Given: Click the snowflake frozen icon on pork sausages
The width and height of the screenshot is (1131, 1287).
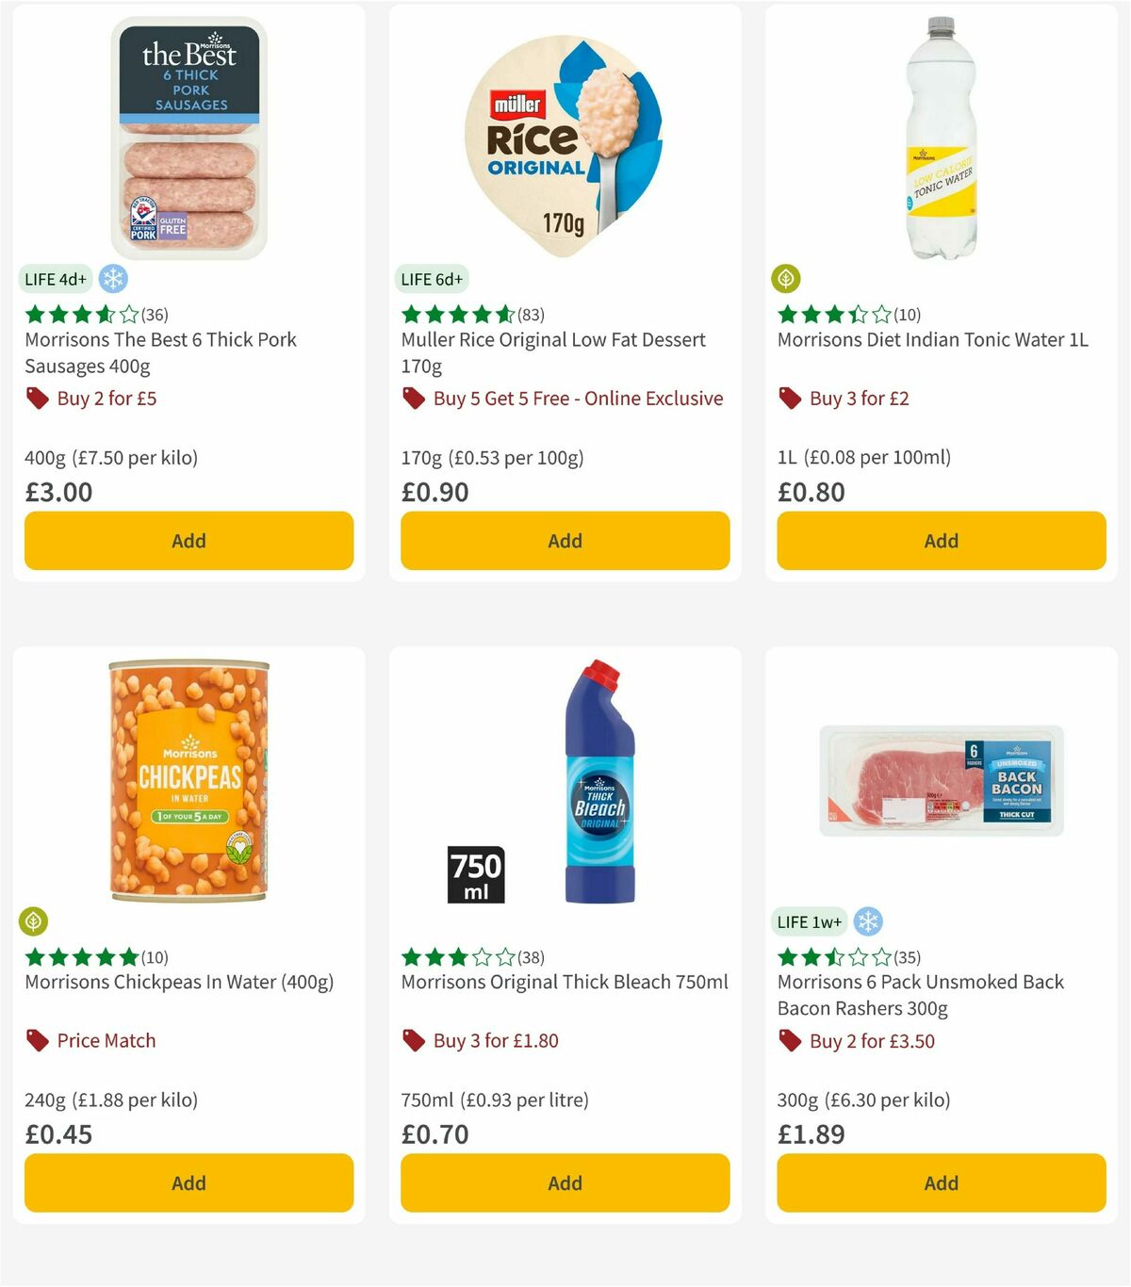Looking at the screenshot, I should (112, 279).
